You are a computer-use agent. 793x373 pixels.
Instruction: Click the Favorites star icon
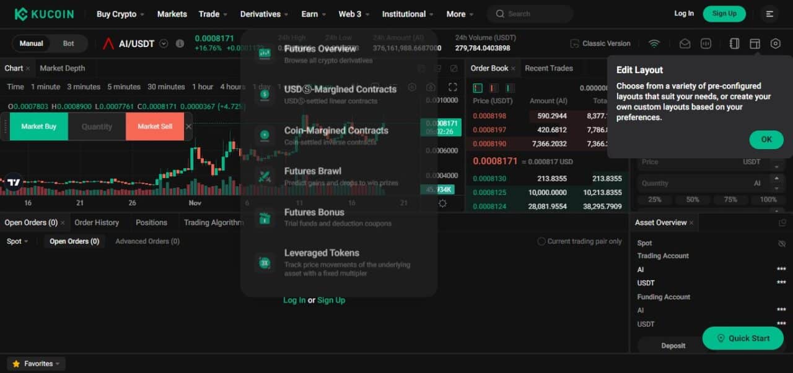click(16, 364)
